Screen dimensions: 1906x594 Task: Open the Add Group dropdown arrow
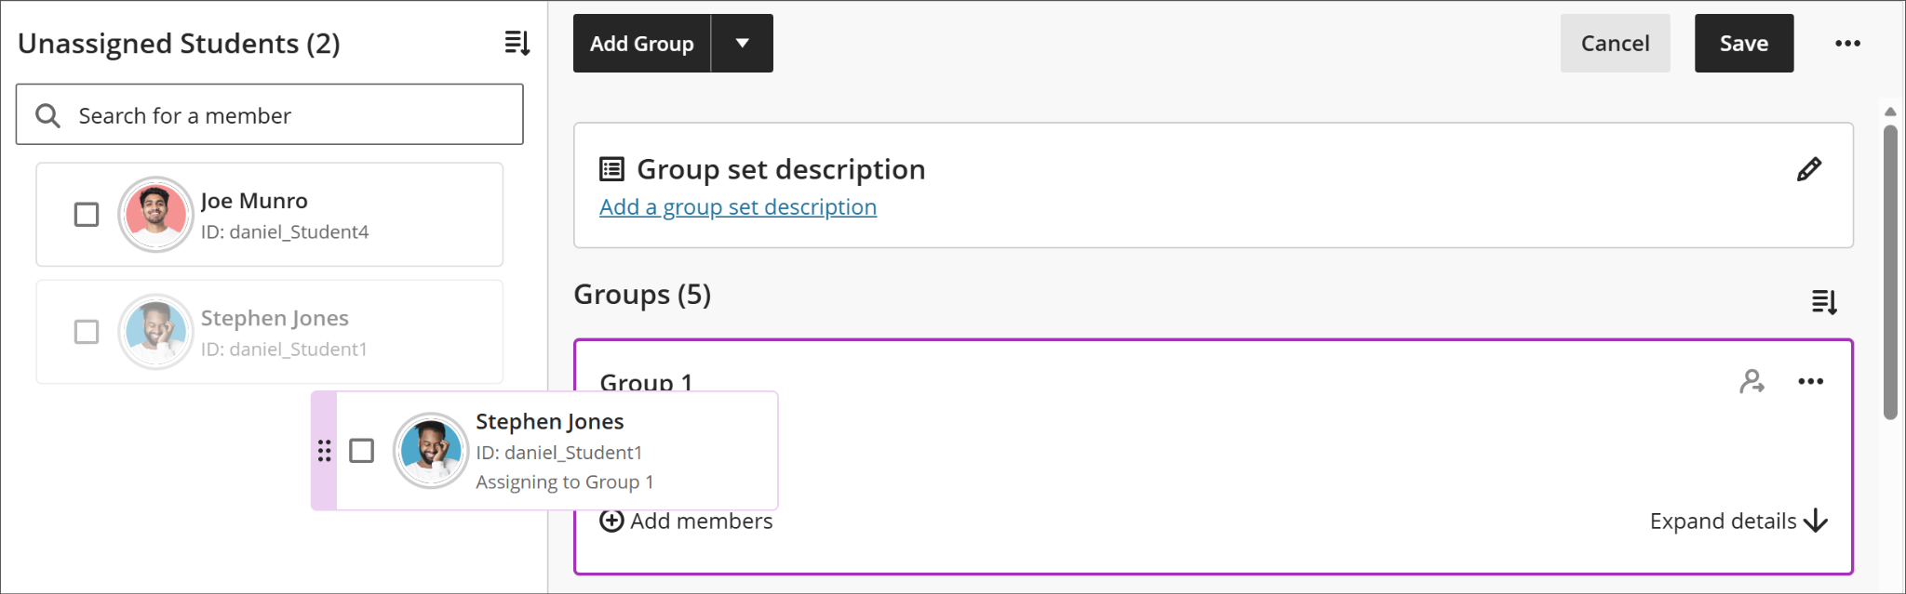(742, 43)
